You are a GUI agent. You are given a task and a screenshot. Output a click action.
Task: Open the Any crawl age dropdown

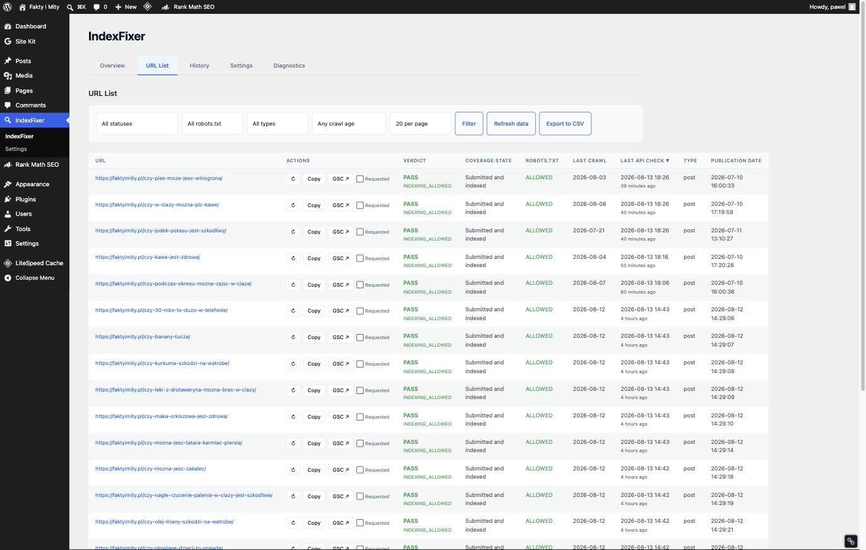[349, 124]
